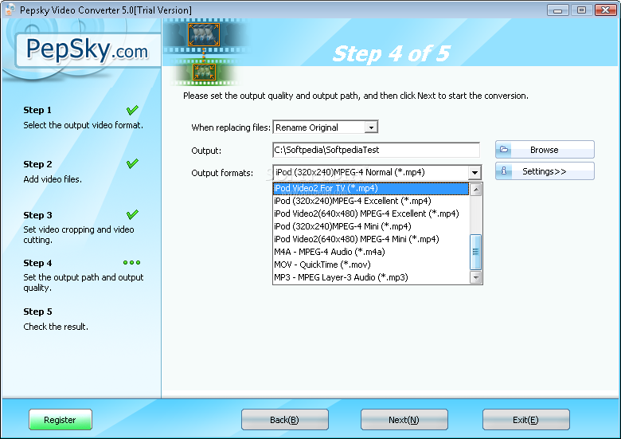Click the film strip header image
Image resolution: width=621 pixels, height=439 pixels.
[205, 53]
